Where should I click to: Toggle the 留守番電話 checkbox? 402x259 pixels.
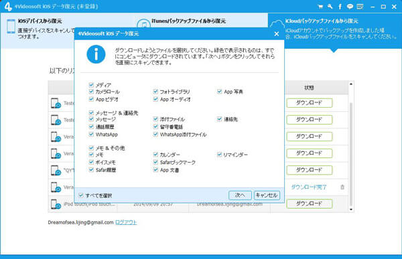[155, 126]
